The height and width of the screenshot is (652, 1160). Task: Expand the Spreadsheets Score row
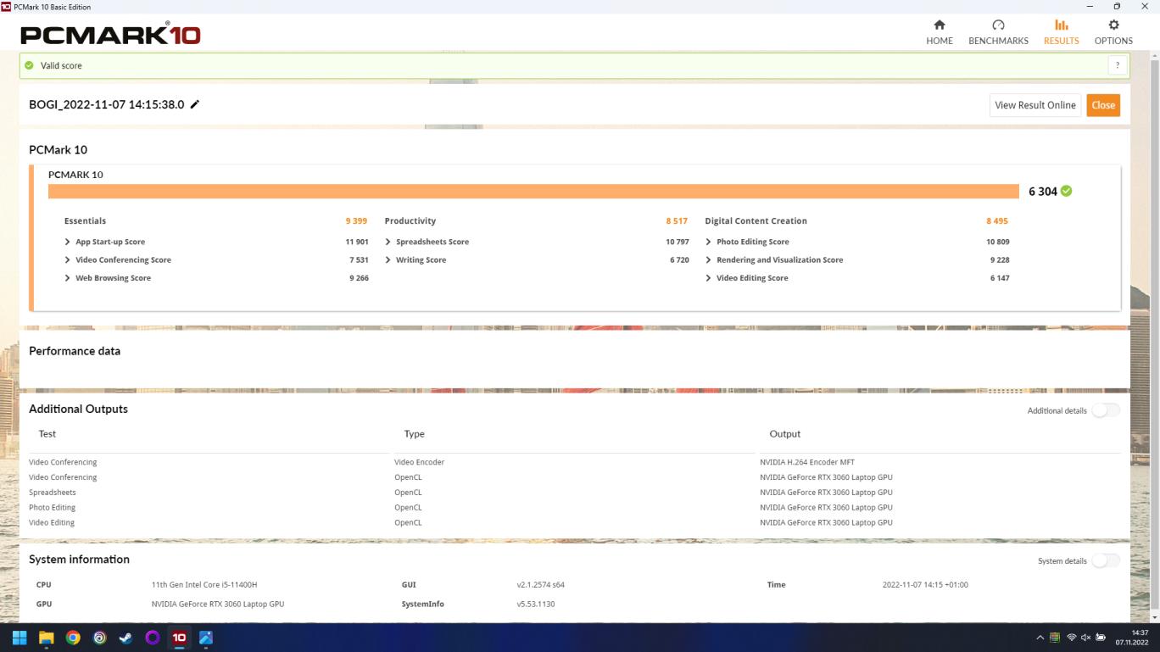pos(388,242)
